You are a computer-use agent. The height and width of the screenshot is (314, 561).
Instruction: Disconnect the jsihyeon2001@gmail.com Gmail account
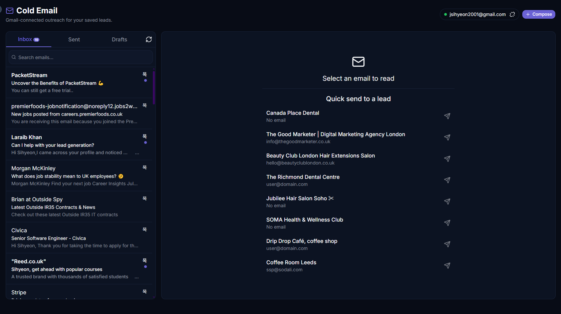coord(512,14)
